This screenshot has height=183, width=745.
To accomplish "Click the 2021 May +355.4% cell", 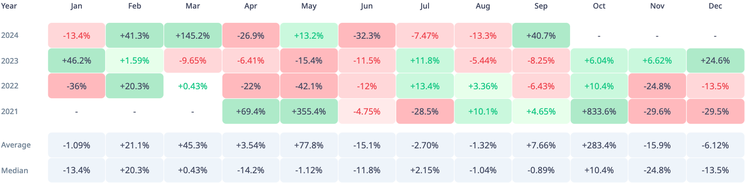I will pos(309,111).
